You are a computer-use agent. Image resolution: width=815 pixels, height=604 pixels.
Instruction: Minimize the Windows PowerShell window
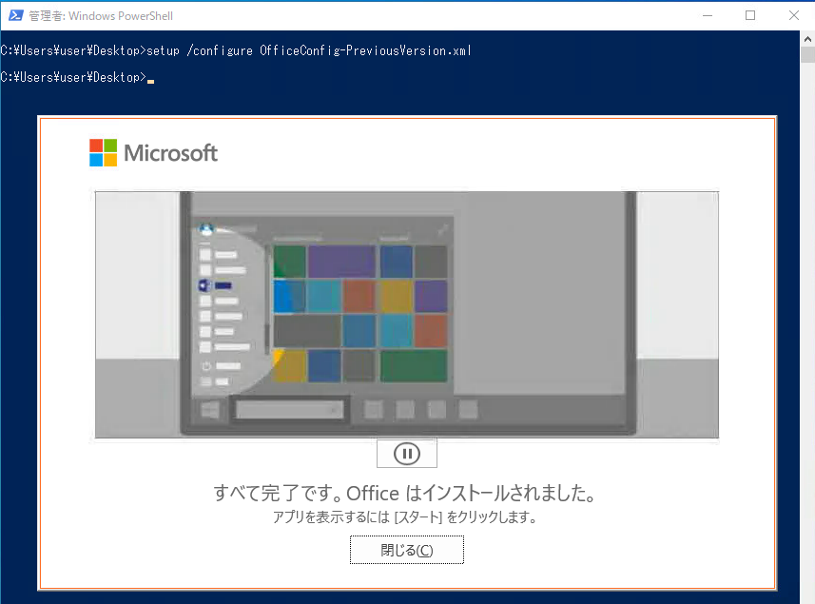point(708,15)
